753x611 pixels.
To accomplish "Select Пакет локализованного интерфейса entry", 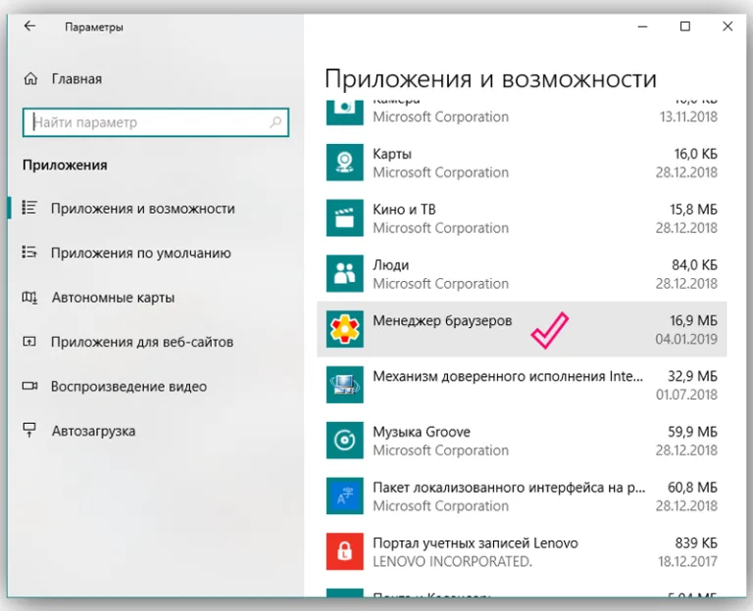I will pyautogui.click(x=509, y=488).
